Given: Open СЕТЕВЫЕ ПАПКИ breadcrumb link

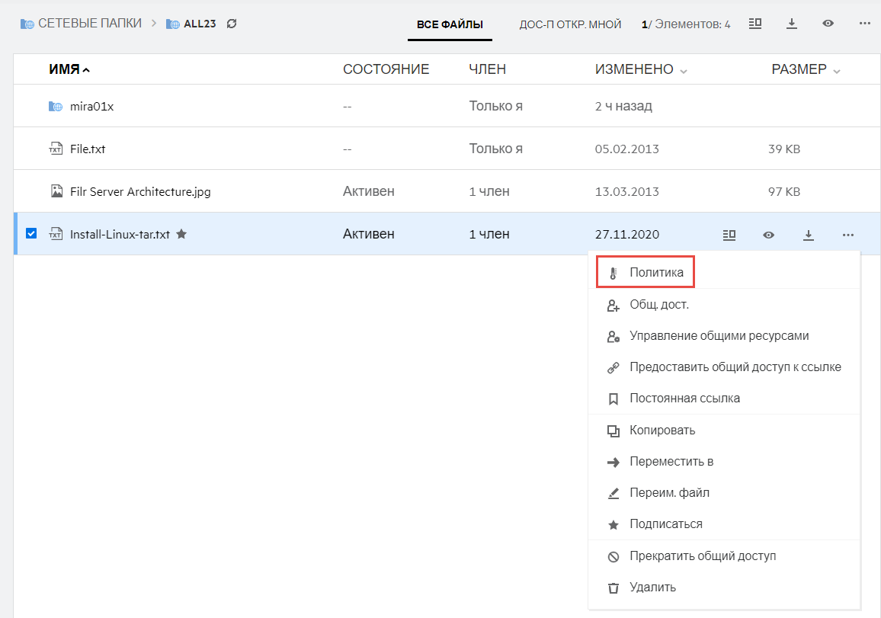Looking at the screenshot, I should (90, 24).
